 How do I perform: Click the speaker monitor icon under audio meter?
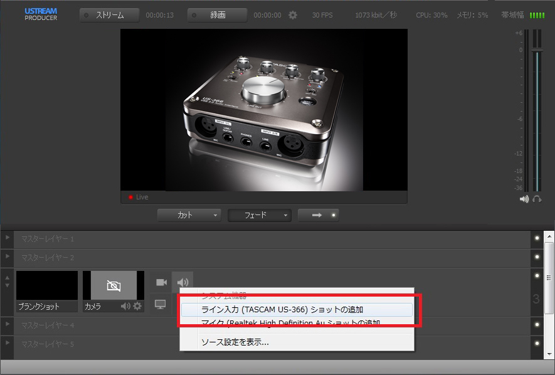click(x=524, y=199)
